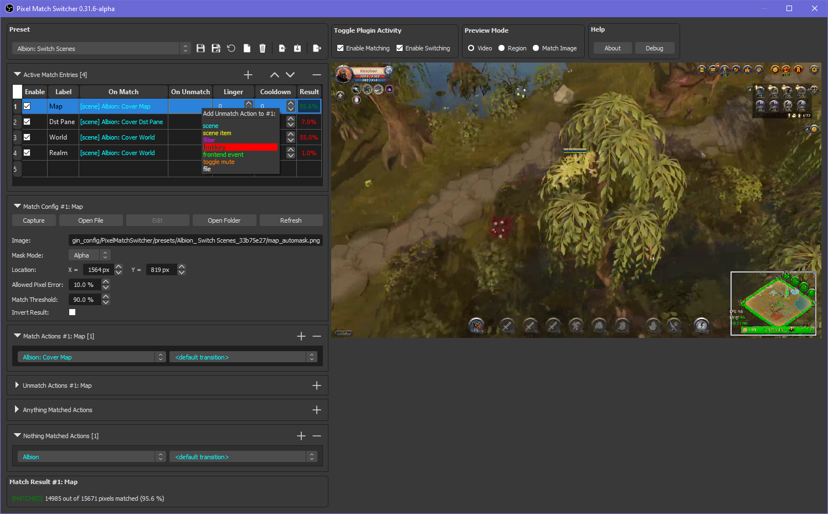The height and width of the screenshot is (514, 828).
Task: Select Match Image preview mode
Action: coord(536,48)
